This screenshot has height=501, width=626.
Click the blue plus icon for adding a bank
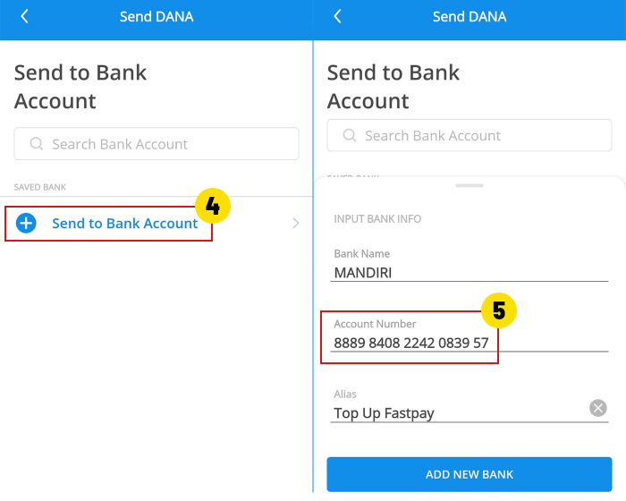[27, 223]
